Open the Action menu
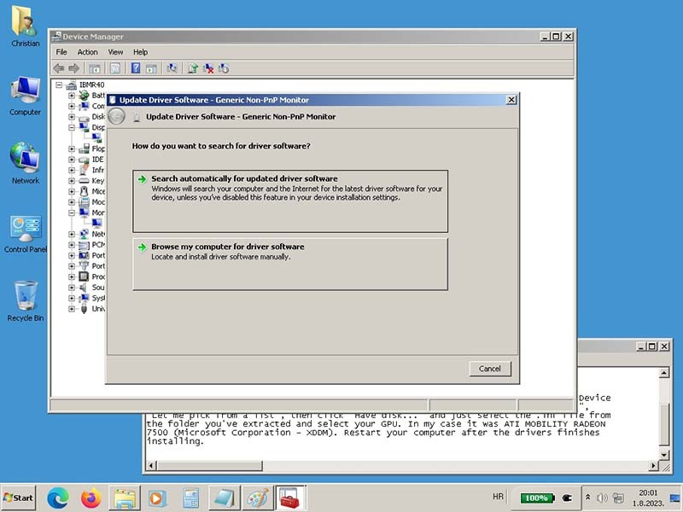The height and width of the screenshot is (512, 683). point(87,52)
